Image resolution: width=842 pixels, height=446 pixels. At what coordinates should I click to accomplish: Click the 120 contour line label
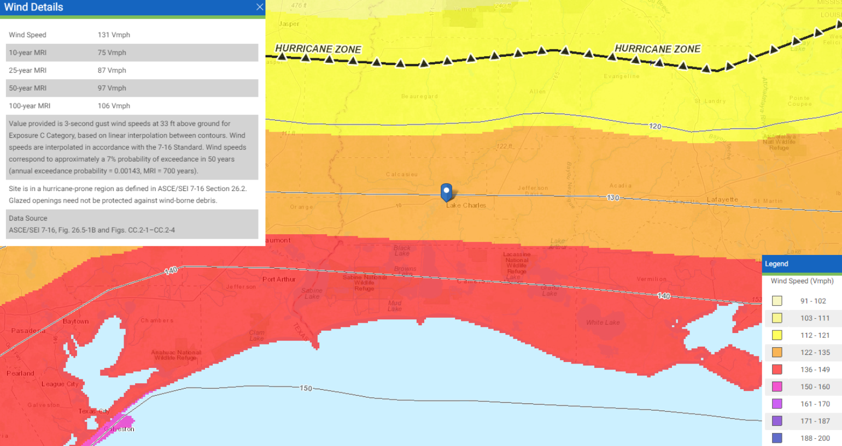(655, 126)
